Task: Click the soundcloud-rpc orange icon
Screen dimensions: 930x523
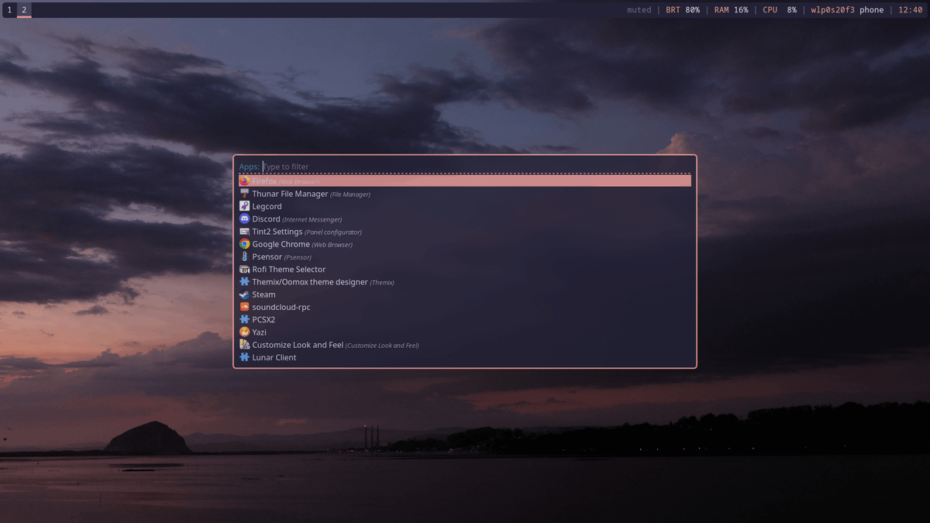Action: coord(244,307)
